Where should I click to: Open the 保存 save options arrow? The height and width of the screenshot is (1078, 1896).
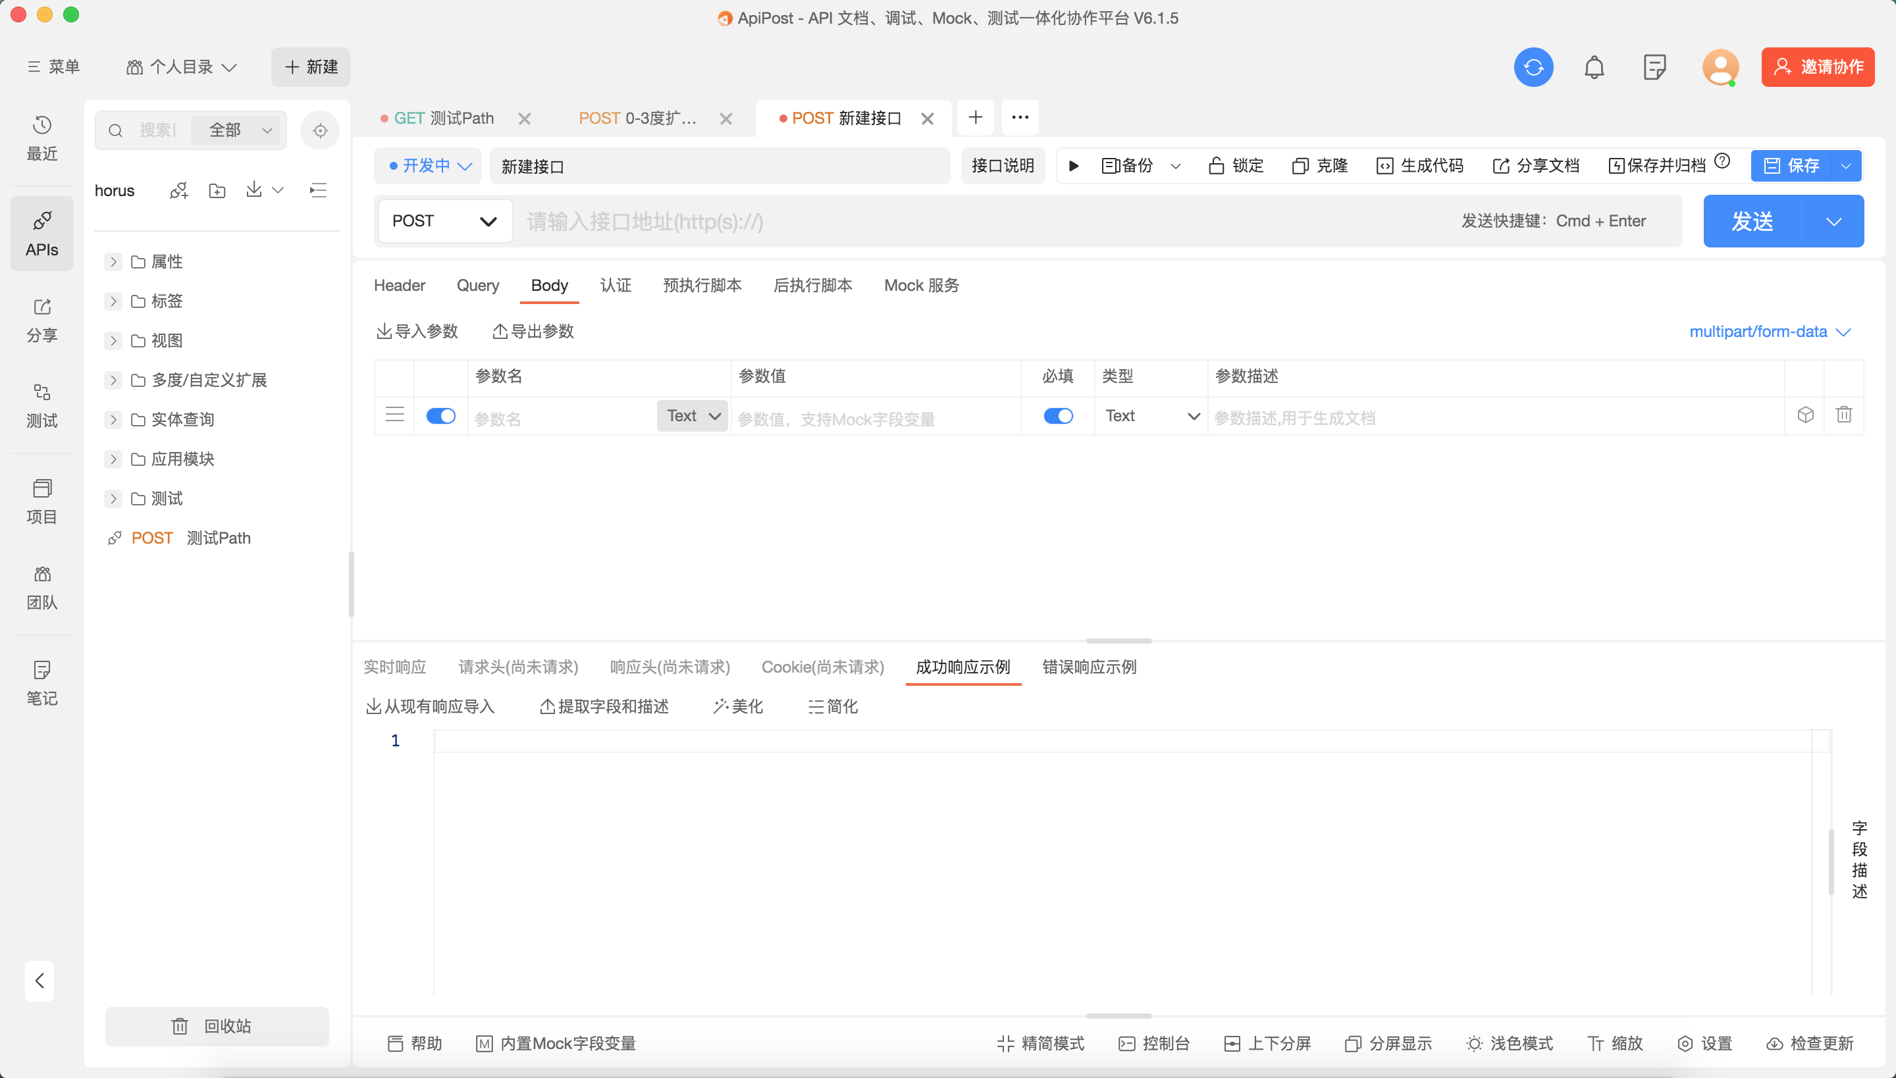(x=1846, y=165)
